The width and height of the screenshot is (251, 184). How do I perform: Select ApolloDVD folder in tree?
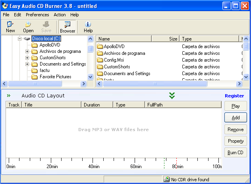[x=50, y=45]
